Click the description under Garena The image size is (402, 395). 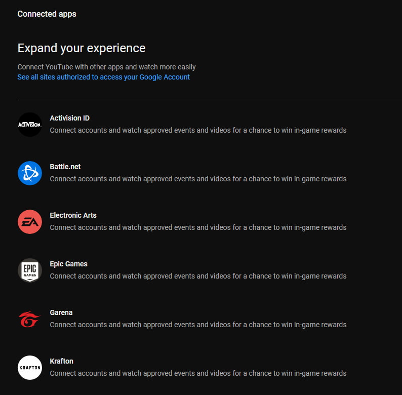pyautogui.click(x=198, y=325)
